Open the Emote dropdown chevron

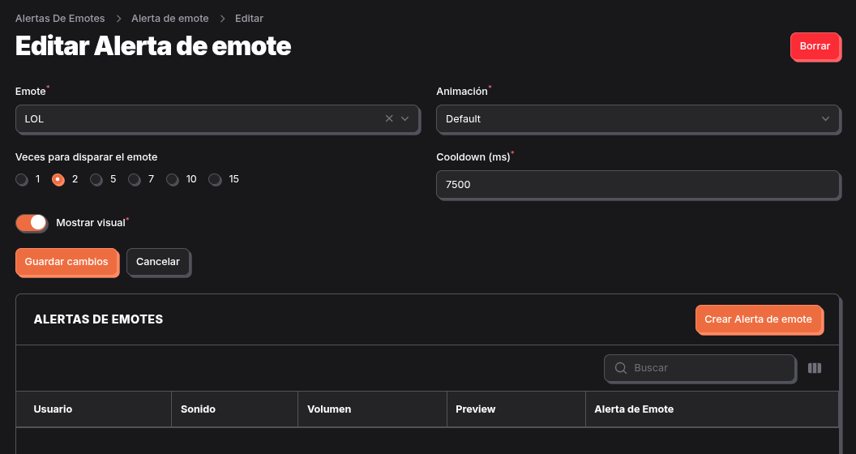[x=405, y=118]
